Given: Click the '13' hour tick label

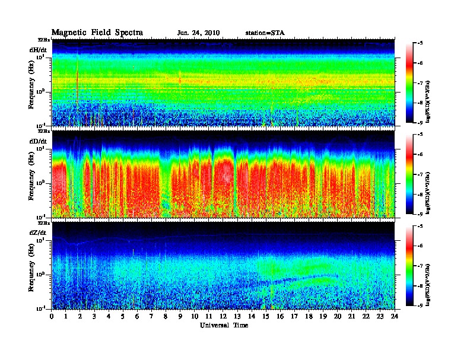Looking at the screenshot, I should 237,316.
